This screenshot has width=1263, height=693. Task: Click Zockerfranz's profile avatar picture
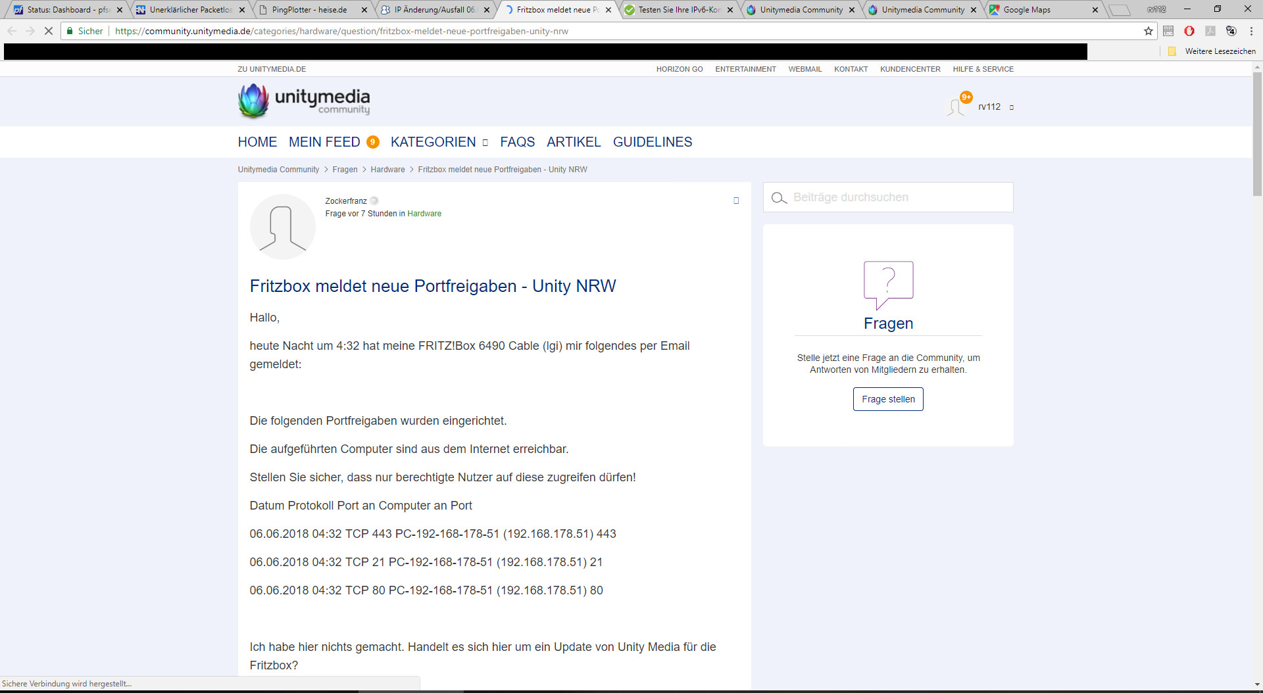click(x=283, y=227)
